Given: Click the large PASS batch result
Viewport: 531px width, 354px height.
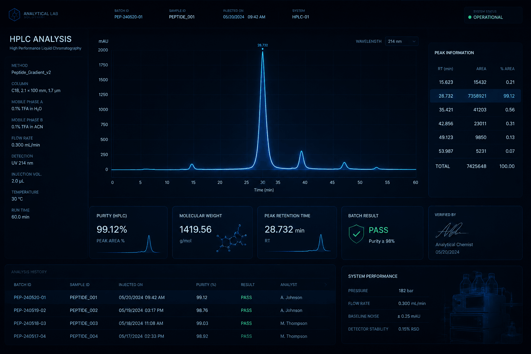Looking at the screenshot, I should 379,230.
